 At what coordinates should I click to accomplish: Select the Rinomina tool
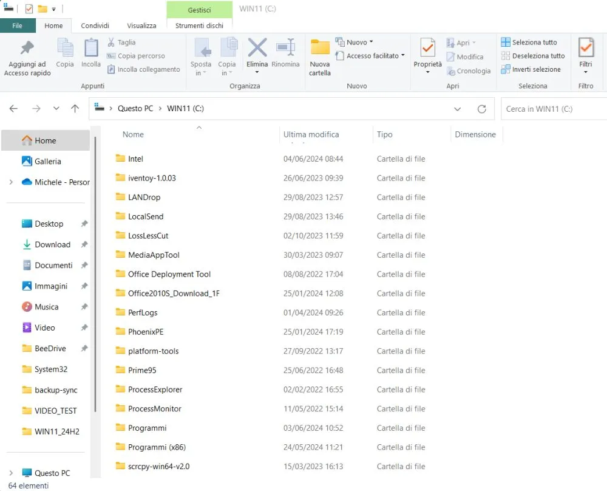[285, 52]
